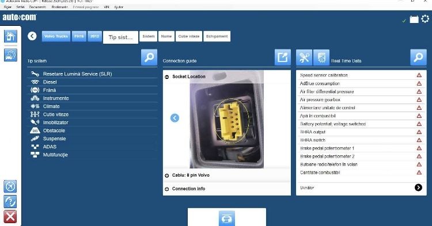
Task: Click the round back arrow button
Action: [x=32, y=36]
